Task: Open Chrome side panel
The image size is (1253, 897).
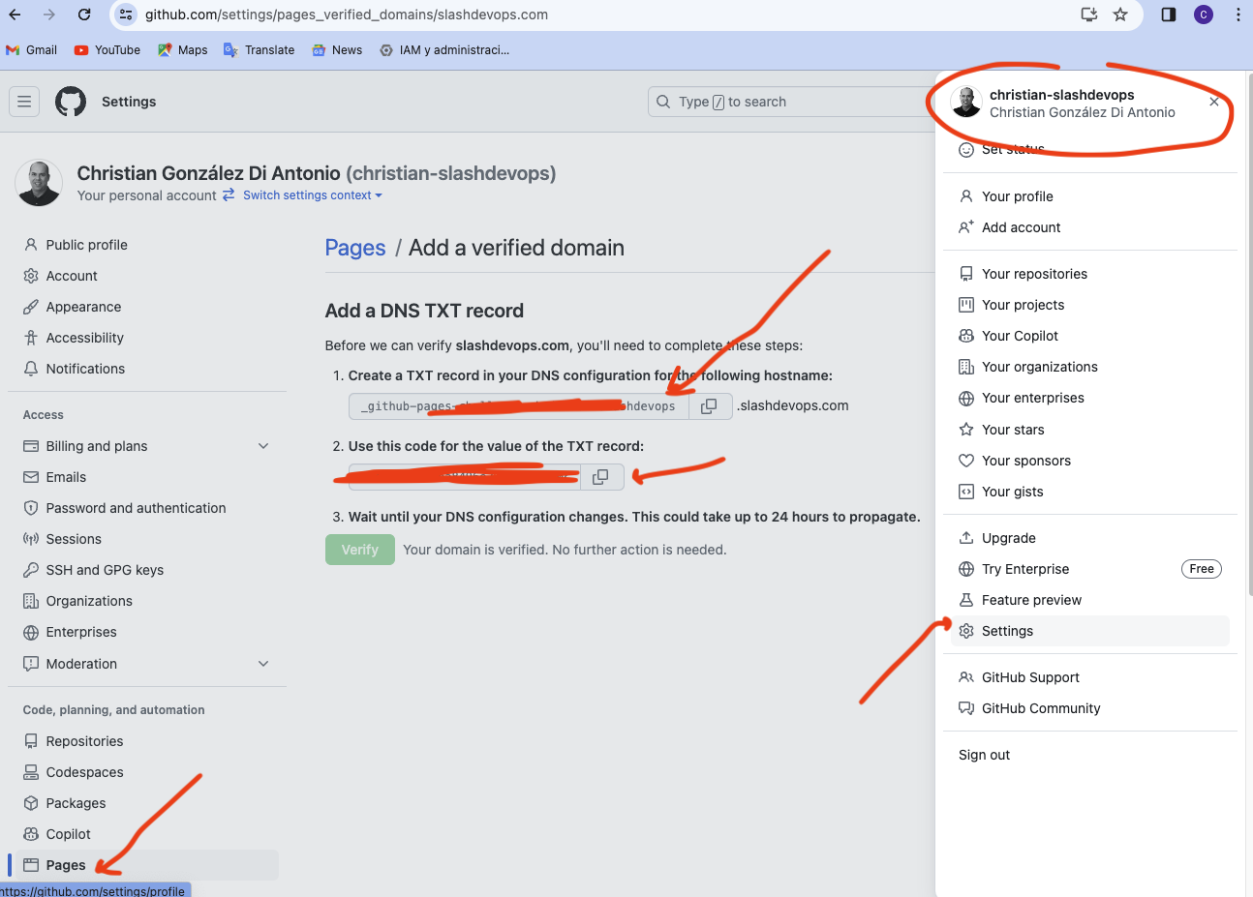Action: point(1169,15)
